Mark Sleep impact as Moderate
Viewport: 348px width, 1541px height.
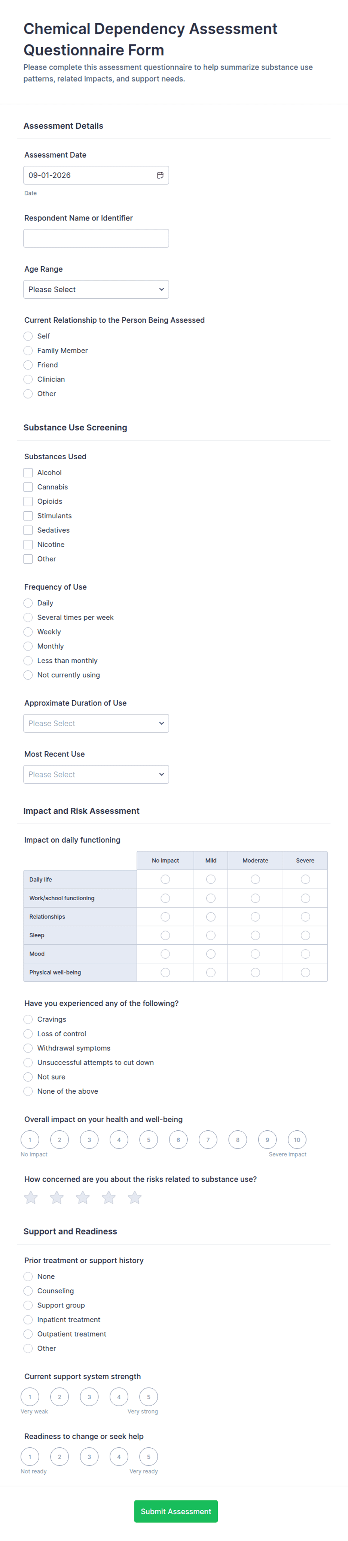(255, 935)
